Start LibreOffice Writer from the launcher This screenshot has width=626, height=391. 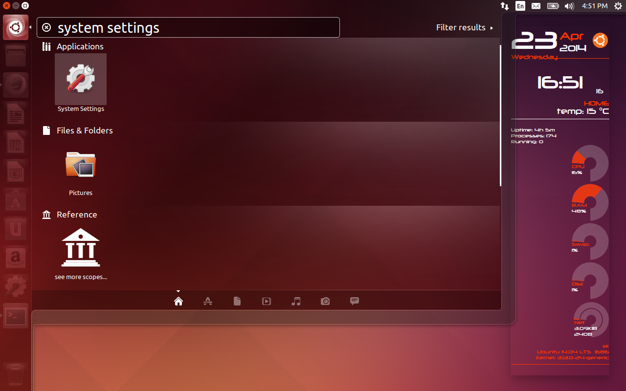[16, 114]
